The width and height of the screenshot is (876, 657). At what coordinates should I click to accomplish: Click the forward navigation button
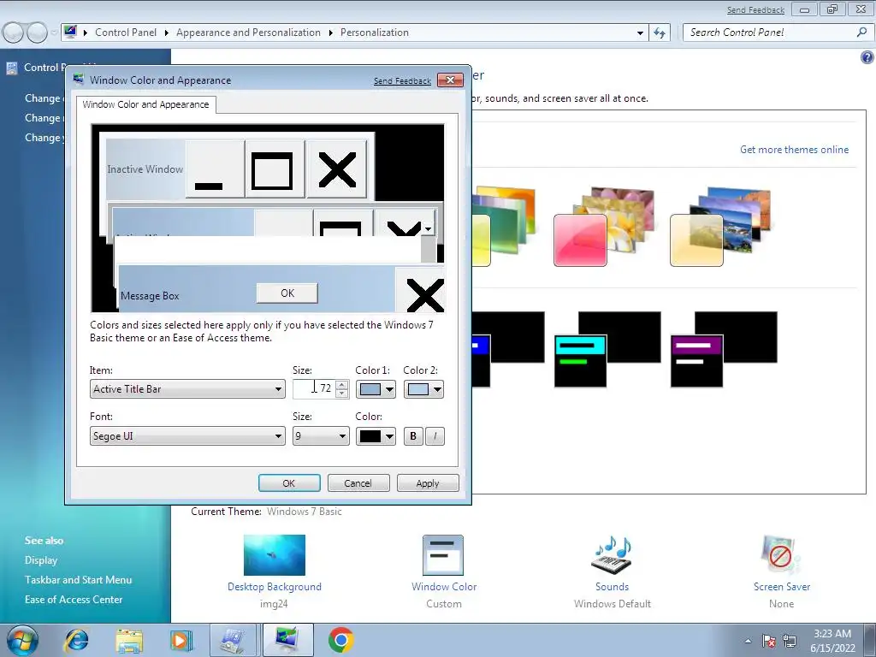point(38,33)
